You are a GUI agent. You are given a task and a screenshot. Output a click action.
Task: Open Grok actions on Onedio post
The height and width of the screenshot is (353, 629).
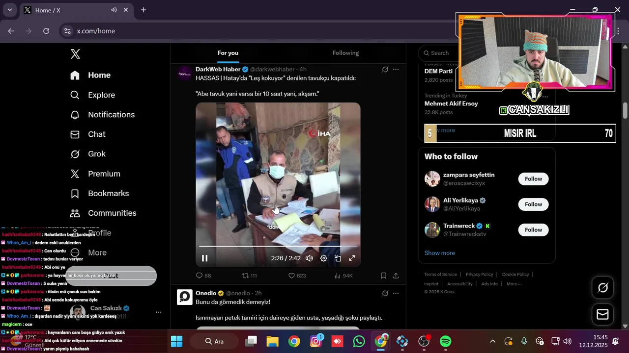point(385,293)
